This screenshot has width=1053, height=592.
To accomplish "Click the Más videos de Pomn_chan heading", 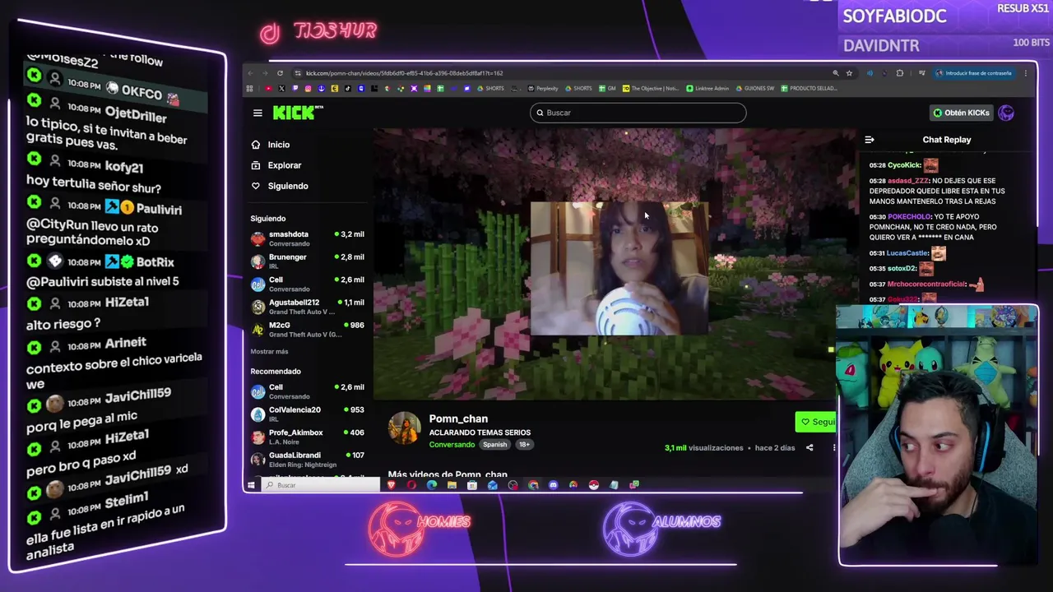I will [x=448, y=474].
